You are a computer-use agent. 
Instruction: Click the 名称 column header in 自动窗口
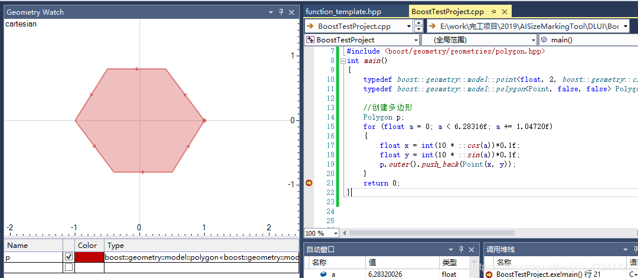click(x=337, y=263)
